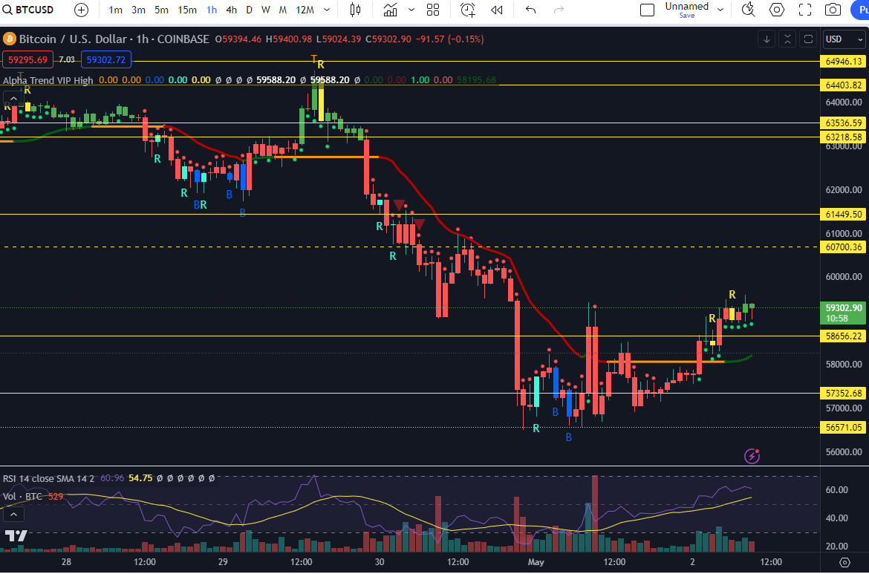
Task: Start bar replay with the rewind icon
Action: 497,10
